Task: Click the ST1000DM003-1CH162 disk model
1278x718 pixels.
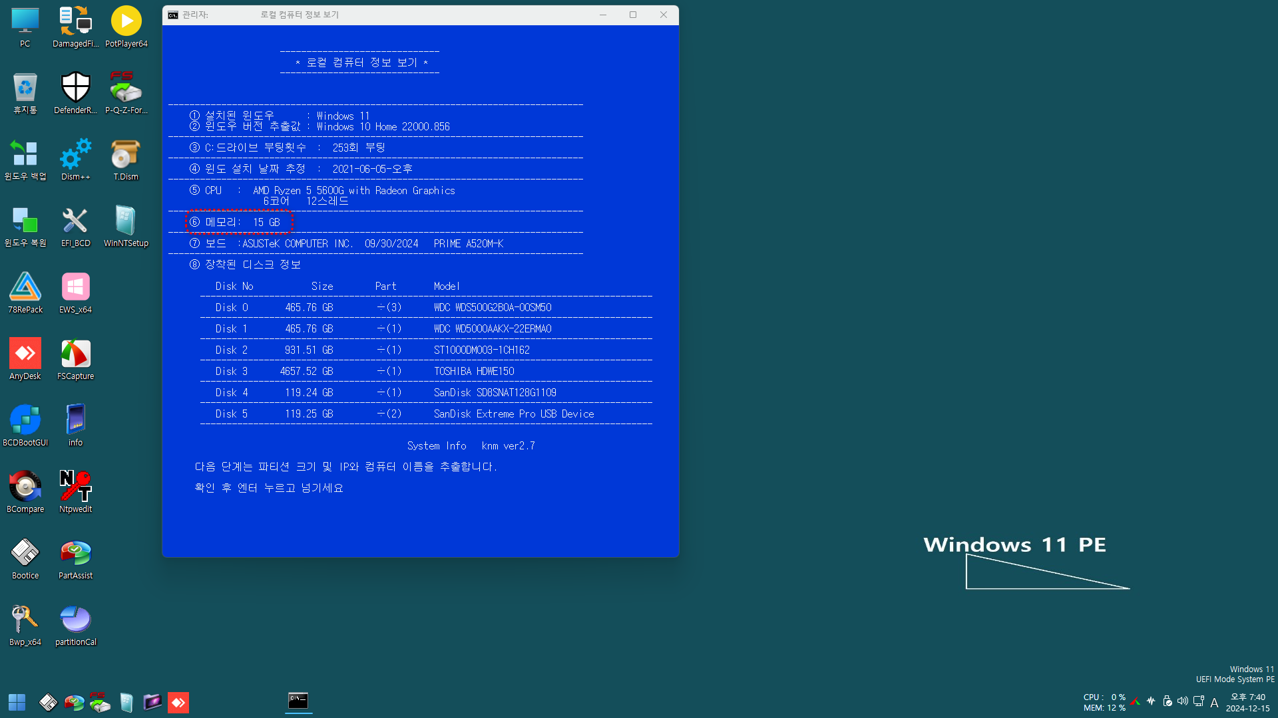Action: click(x=482, y=350)
